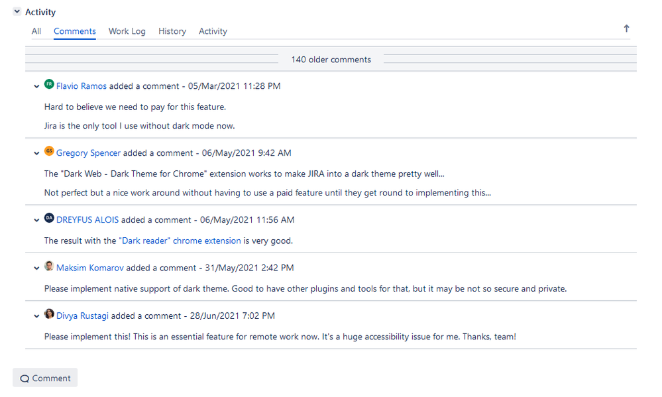Click Flavio Ramos's avatar icon

pos(49,85)
